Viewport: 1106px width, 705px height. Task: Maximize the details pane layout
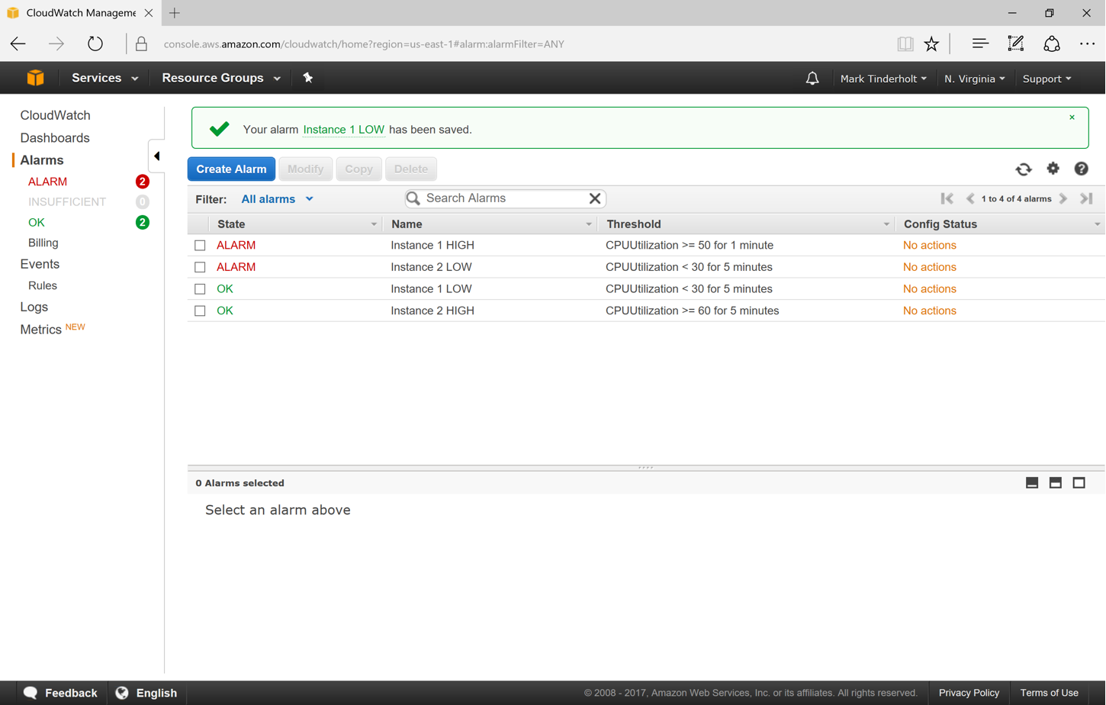pyautogui.click(x=1079, y=483)
